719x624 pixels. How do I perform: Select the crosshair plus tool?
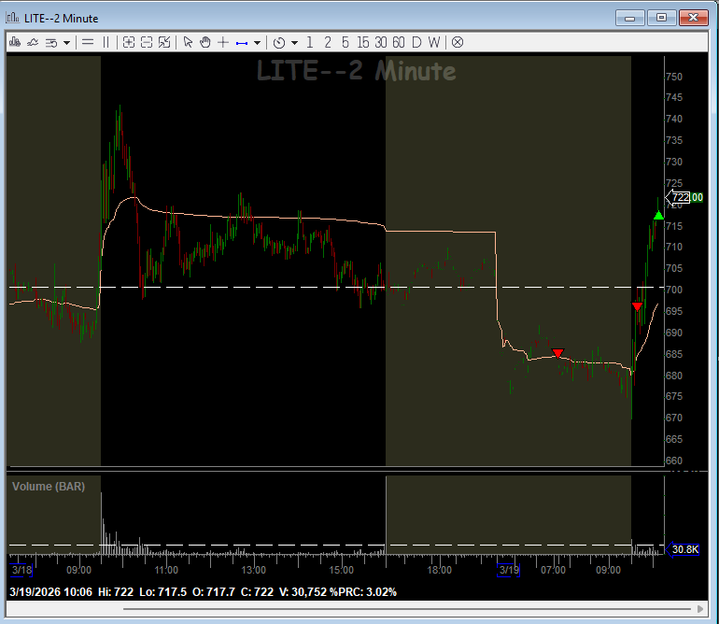[x=223, y=43]
